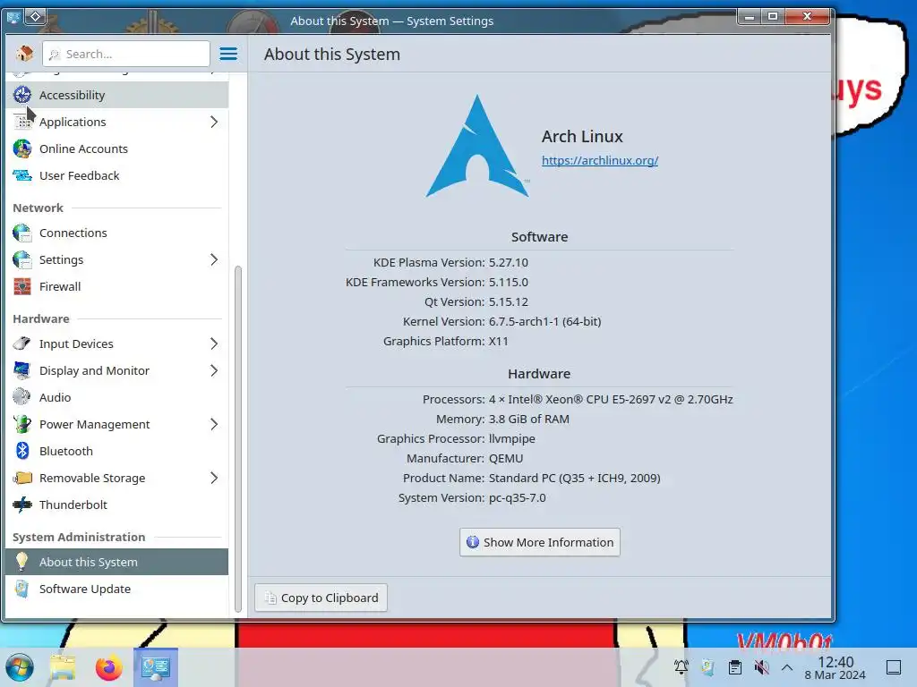917x687 pixels.
Task: Click the home icon in System Settings
Action: point(24,54)
